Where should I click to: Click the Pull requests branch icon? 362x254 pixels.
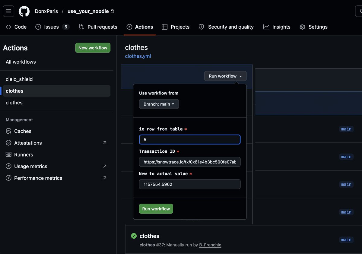[81, 27]
